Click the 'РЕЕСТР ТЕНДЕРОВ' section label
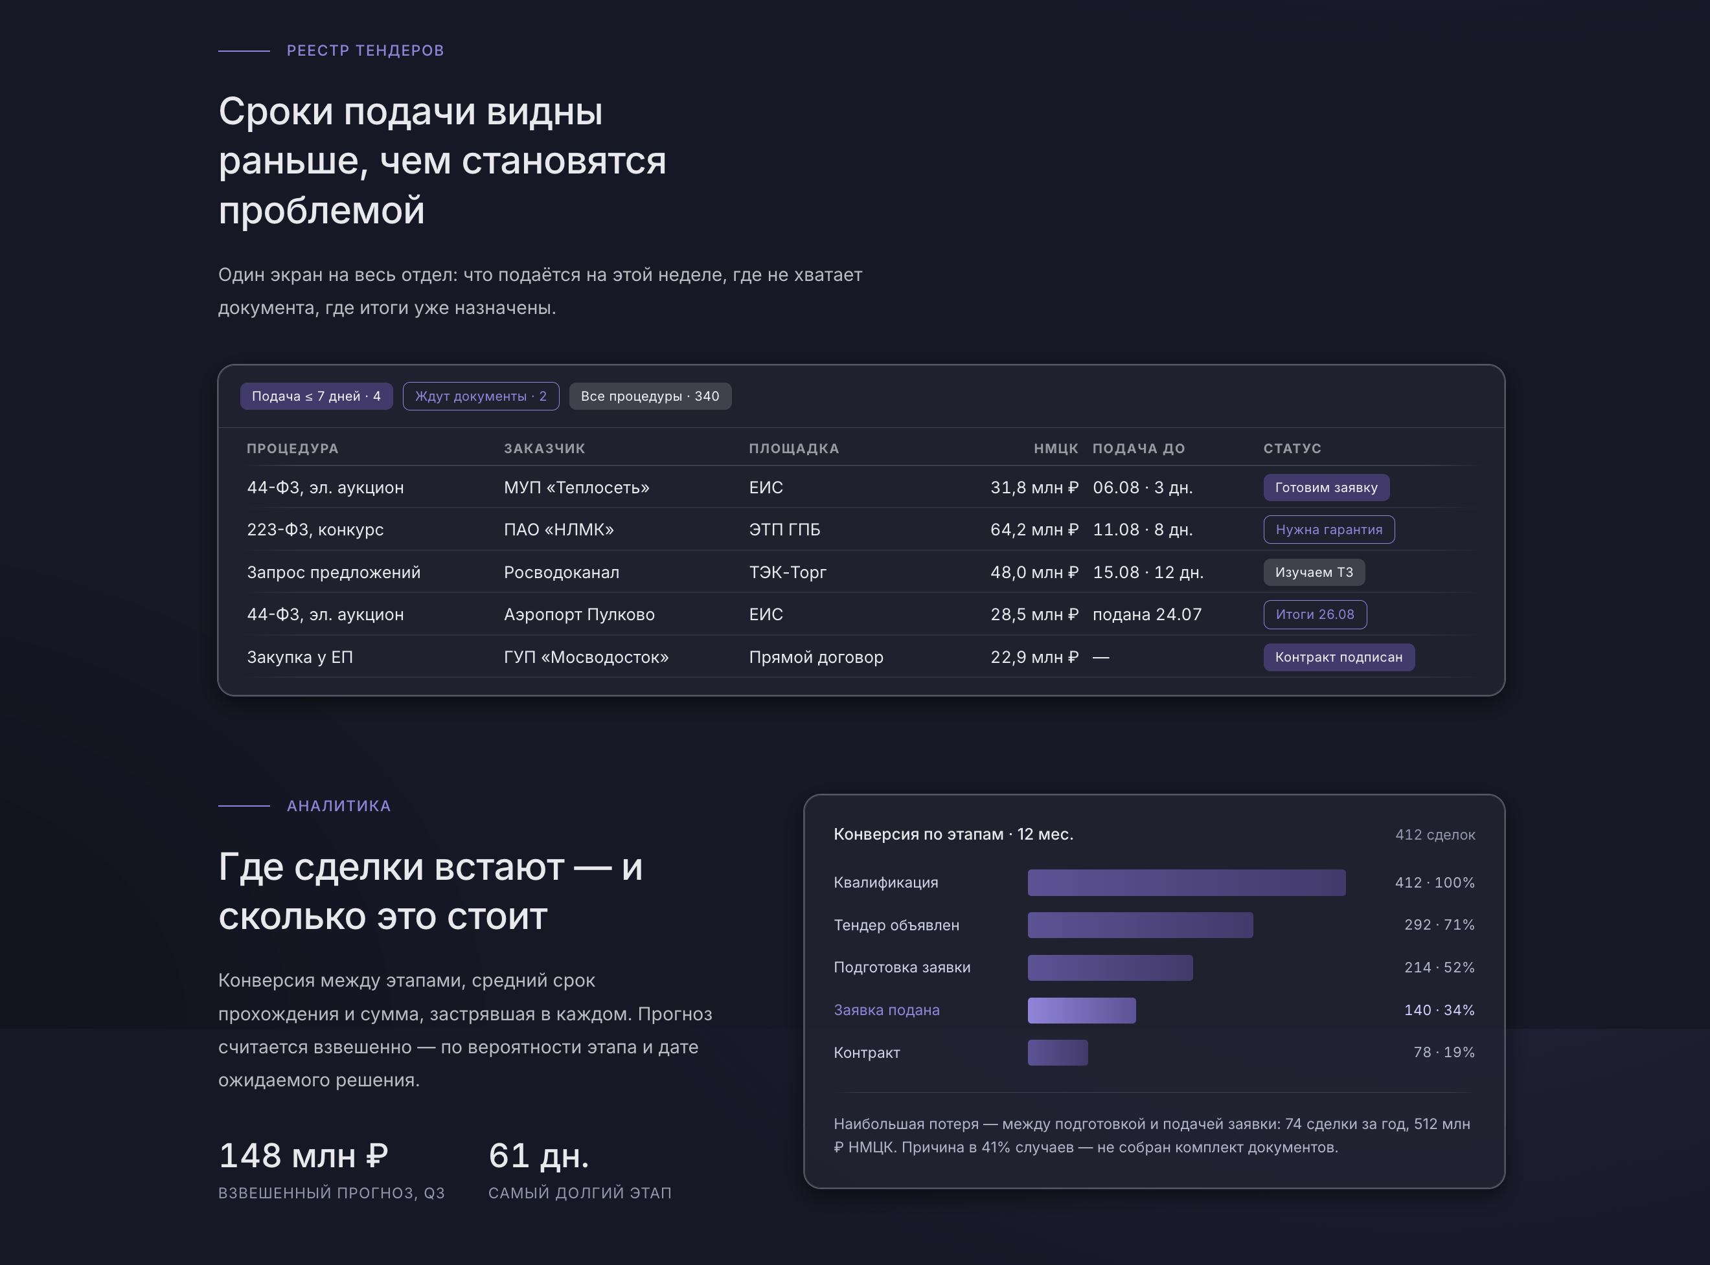 tap(365, 50)
